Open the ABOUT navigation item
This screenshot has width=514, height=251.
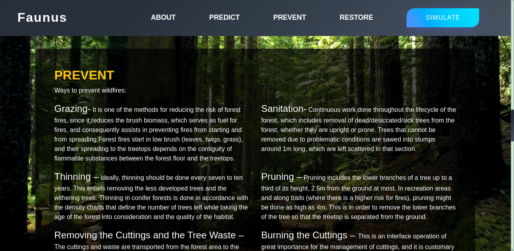coord(163,17)
